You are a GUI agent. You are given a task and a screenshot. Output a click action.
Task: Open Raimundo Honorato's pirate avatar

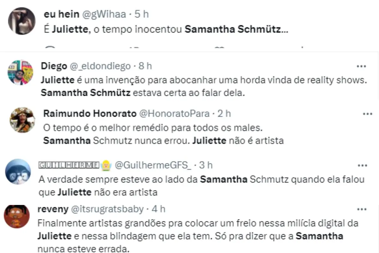point(22,120)
